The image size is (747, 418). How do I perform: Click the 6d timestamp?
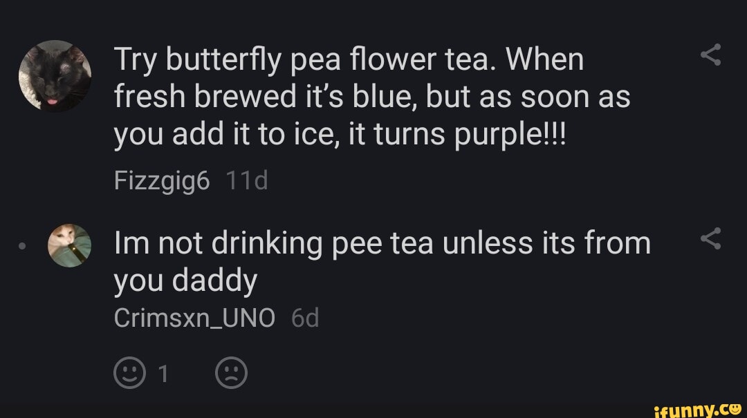[x=305, y=319]
